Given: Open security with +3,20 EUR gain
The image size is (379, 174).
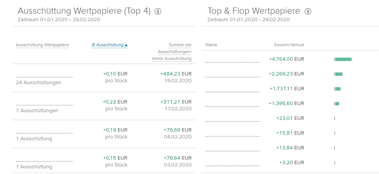Looking at the screenshot, I should coord(233,163).
